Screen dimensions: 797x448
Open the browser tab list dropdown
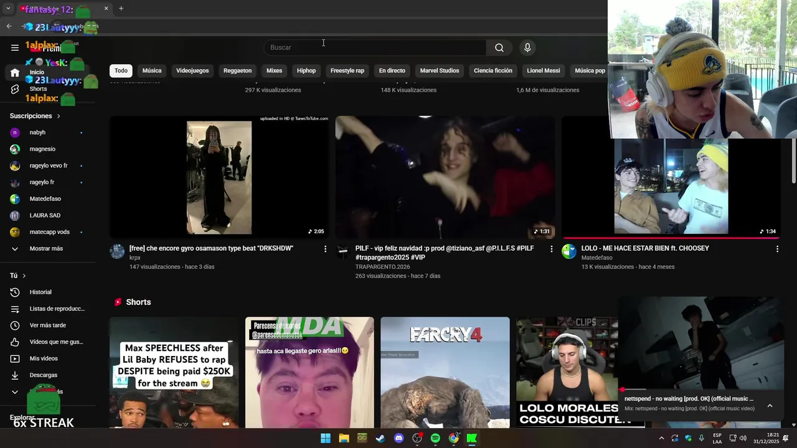point(8,9)
